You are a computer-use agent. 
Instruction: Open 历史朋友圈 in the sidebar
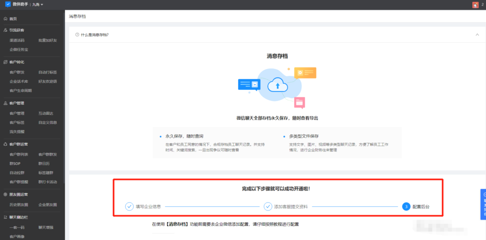(19, 205)
